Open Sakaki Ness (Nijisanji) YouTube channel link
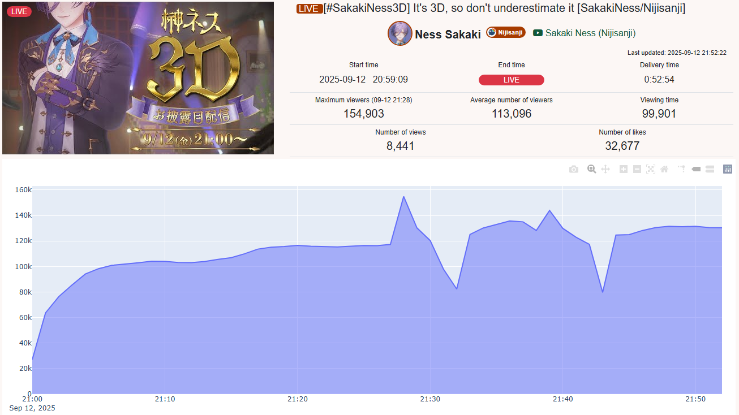 click(590, 33)
